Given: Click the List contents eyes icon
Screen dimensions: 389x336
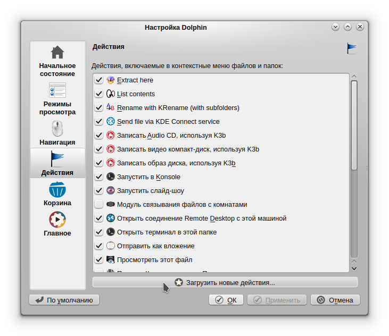Looking at the screenshot, I should click(x=110, y=94).
